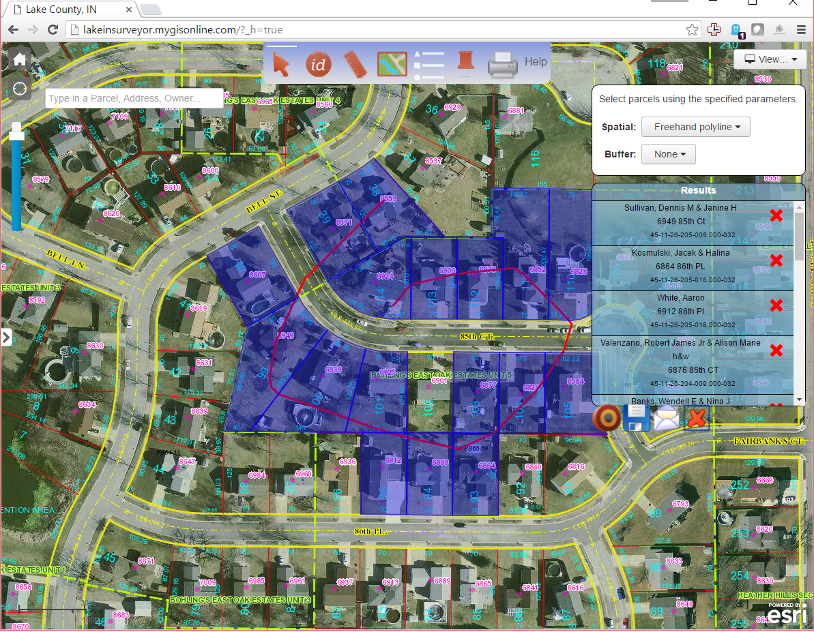
Task: Click the browser address bar URL
Action: [x=183, y=29]
